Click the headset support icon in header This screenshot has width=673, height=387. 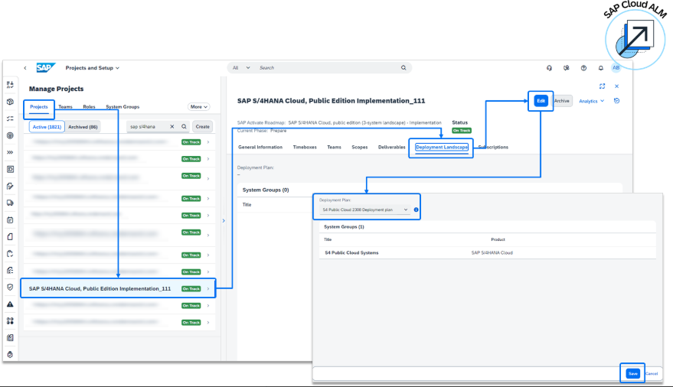[550, 68]
